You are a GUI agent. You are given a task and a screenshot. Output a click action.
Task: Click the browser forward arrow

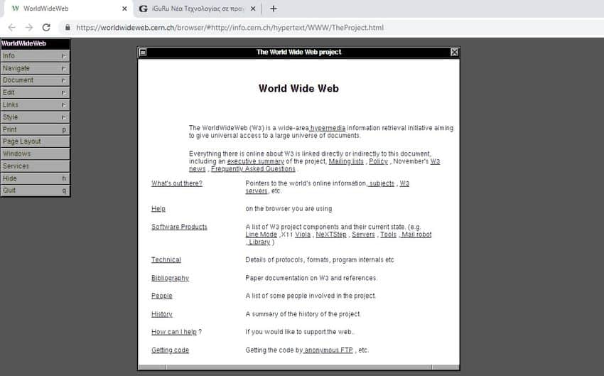(29, 27)
